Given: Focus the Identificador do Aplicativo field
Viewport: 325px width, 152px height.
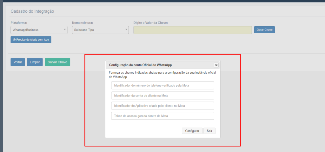Looking at the screenshot, I should tap(163, 106).
